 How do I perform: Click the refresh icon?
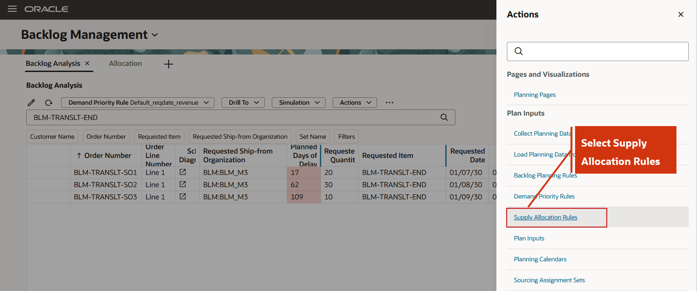click(49, 103)
